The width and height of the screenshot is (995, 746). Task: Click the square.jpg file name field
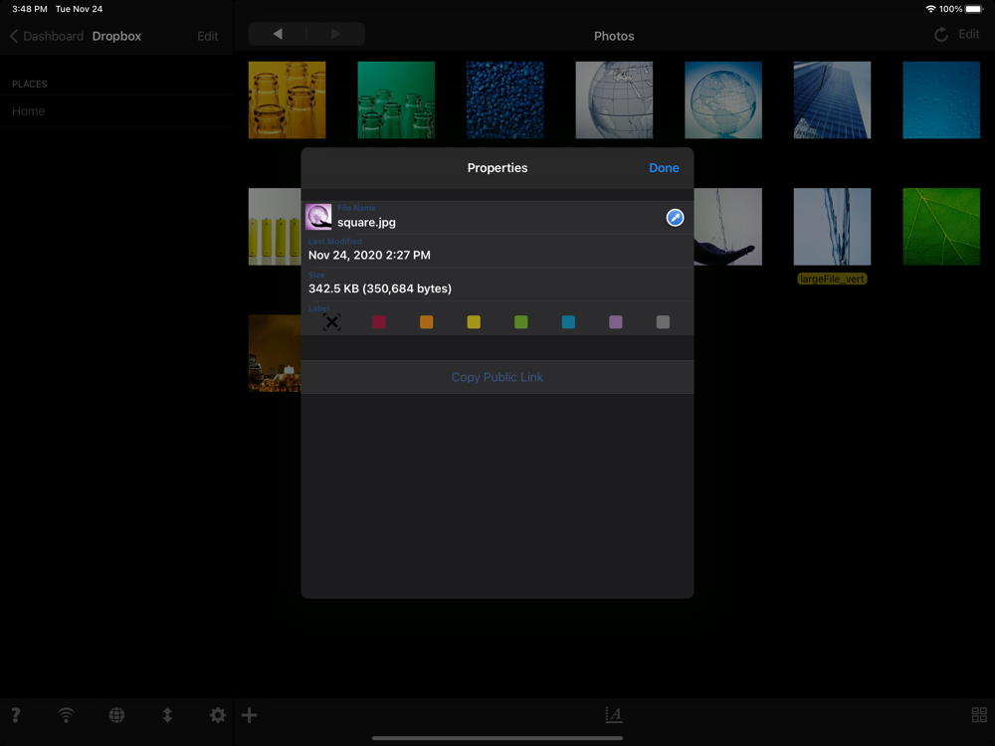point(497,218)
